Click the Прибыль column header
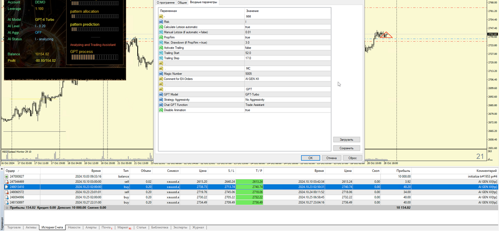 click(403, 170)
